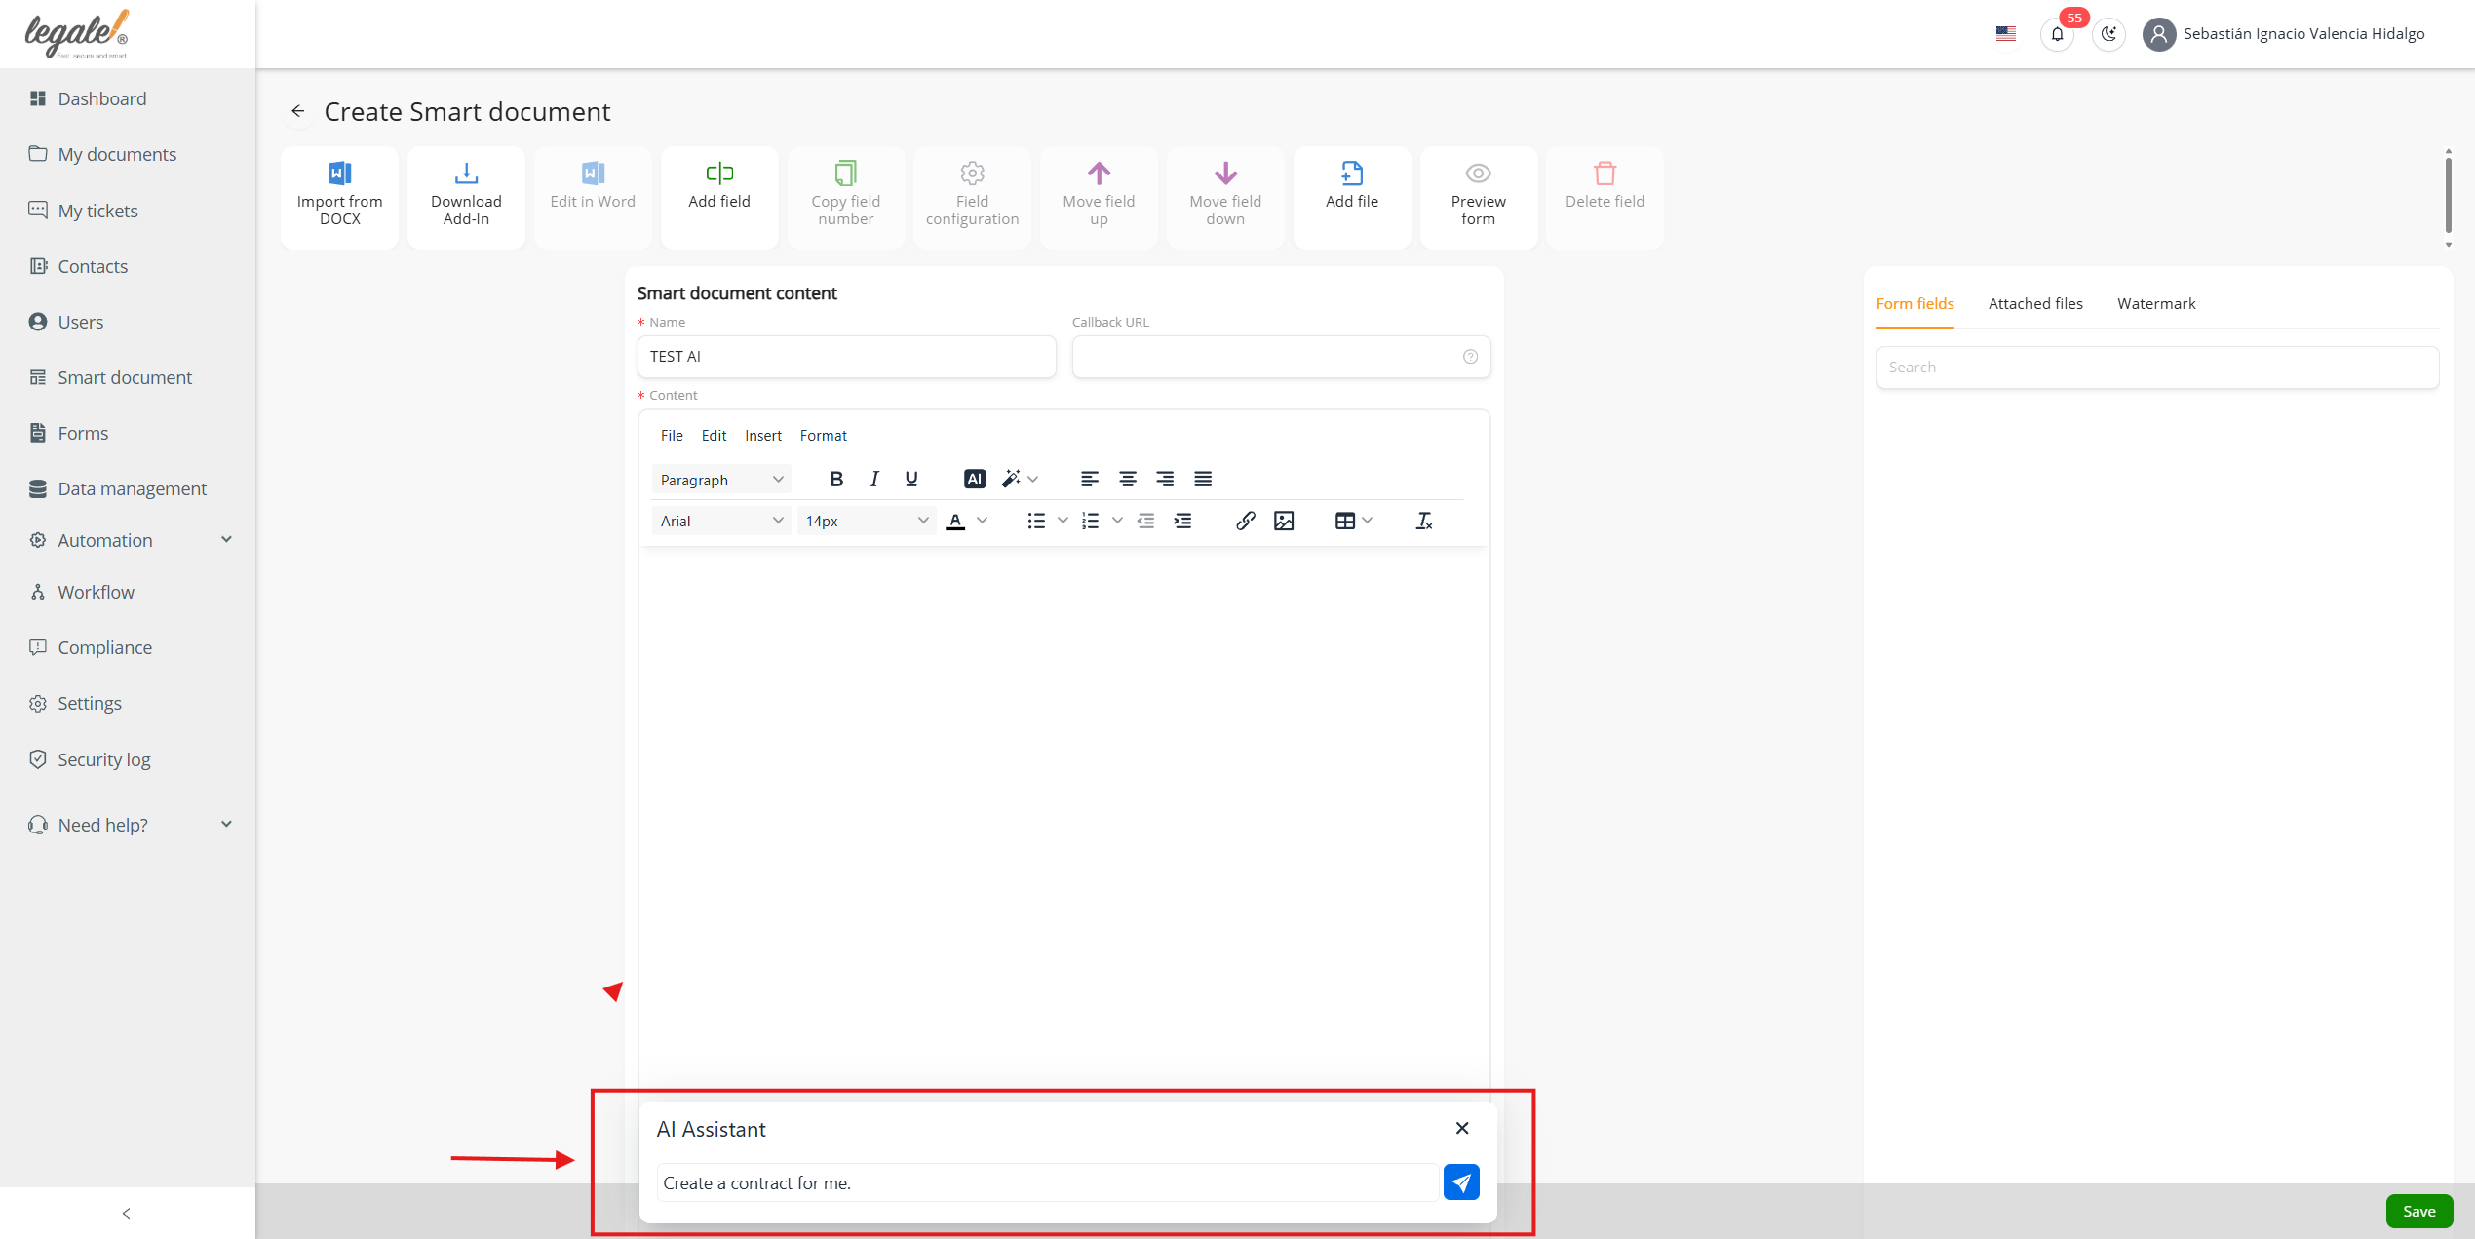This screenshot has width=2475, height=1239.
Task: Click the green Save button
Action: click(x=2418, y=1211)
